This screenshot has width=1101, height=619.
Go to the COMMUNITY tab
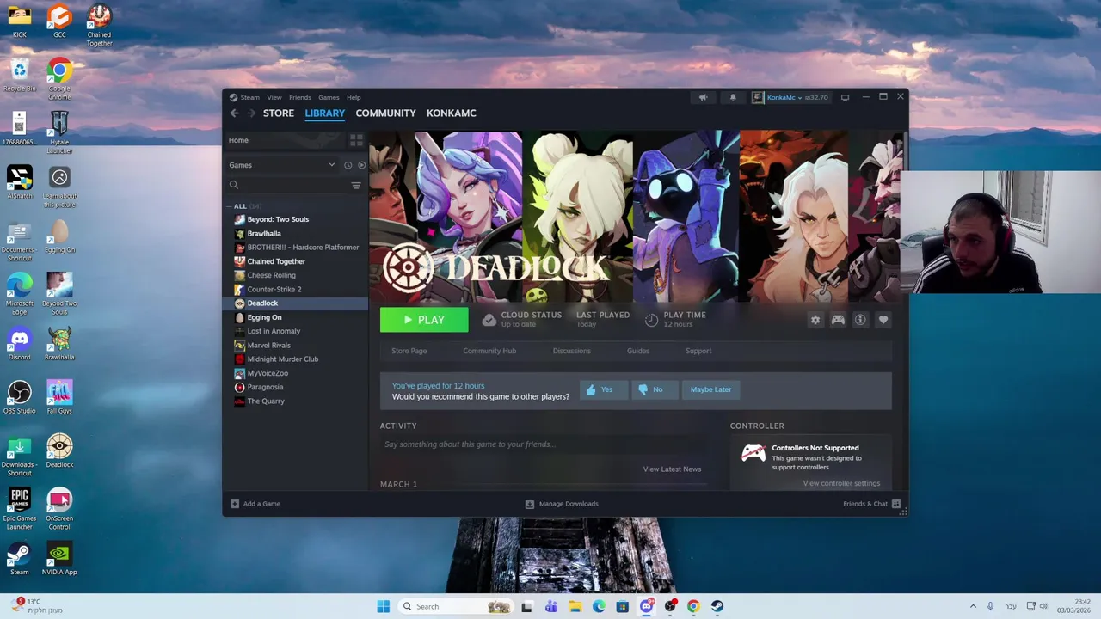point(385,113)
